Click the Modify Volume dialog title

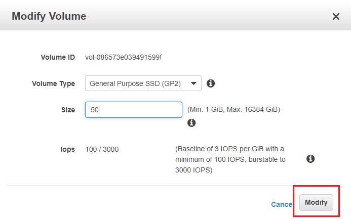[49, 16]
